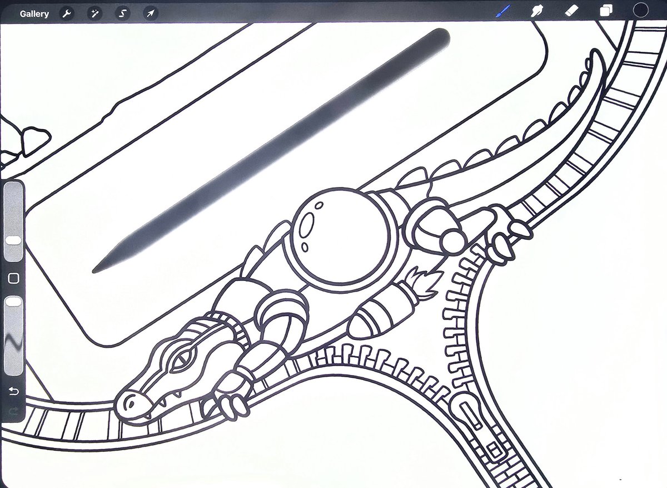
Task: Select the Smudge tool
Action: [x=538, y=11]
